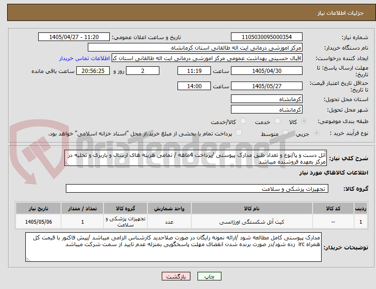Click the تعداد / مقدار column header
The width and height of the screenshot is (376, 289).
coord(82,208)
